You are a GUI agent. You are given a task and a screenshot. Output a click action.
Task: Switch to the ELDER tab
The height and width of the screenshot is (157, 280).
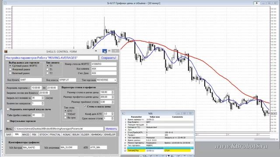click(85, 135)
